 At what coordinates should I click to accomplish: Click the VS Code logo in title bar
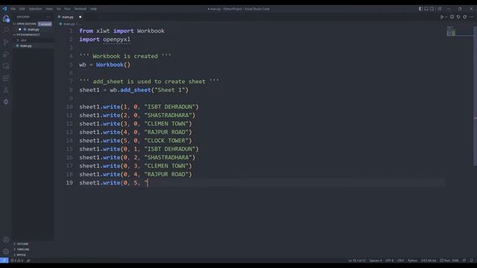(x=4, y=9)
